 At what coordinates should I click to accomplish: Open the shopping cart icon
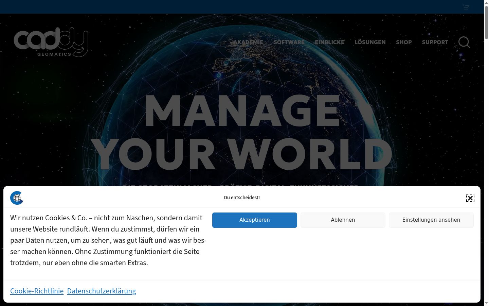coord(466,7)
